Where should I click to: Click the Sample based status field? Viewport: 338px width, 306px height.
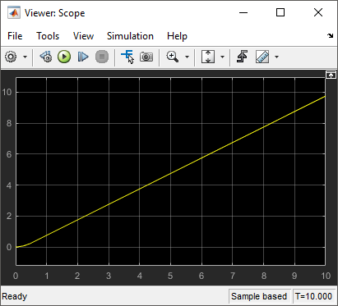259,296
